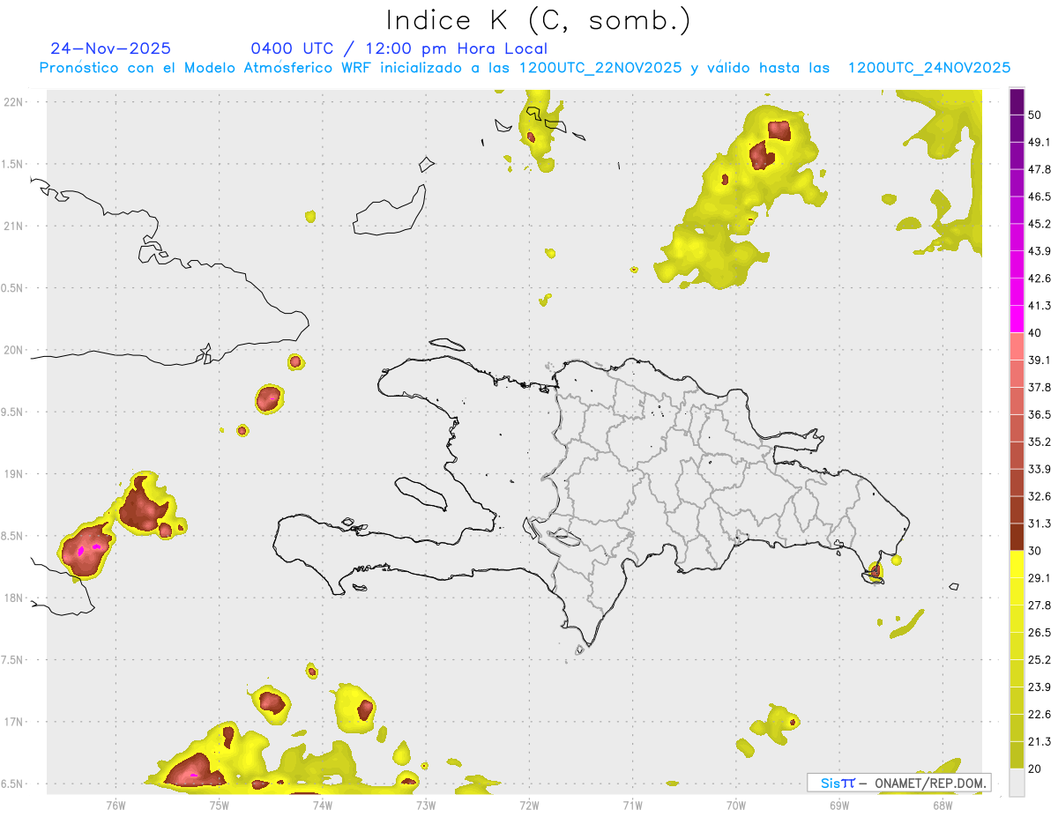Screen dimensions: 1058x817
Task: Click the colorbar label '27.8'
Action: coord(1039,605)
